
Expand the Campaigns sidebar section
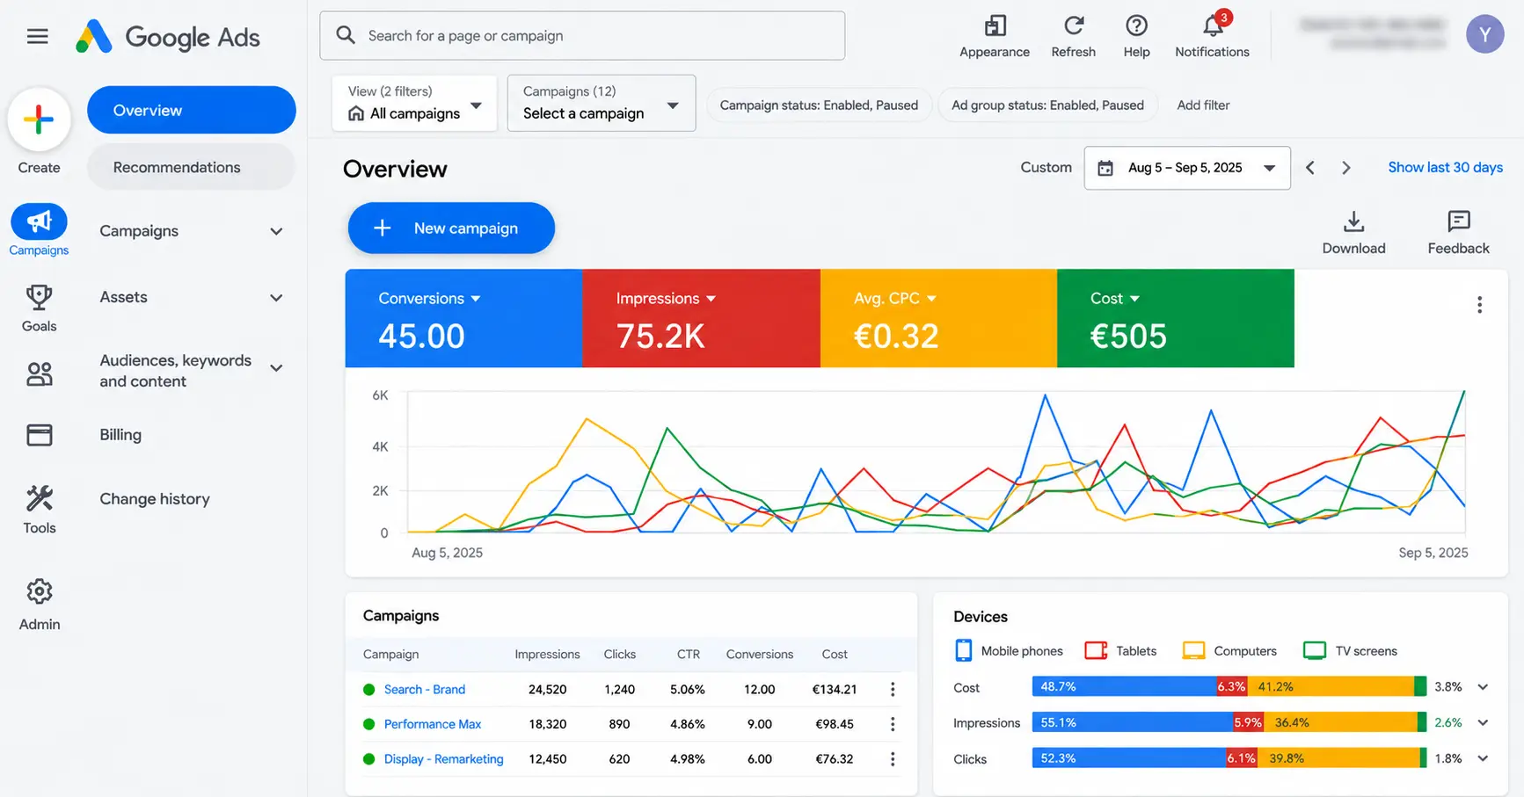[276, 231]
